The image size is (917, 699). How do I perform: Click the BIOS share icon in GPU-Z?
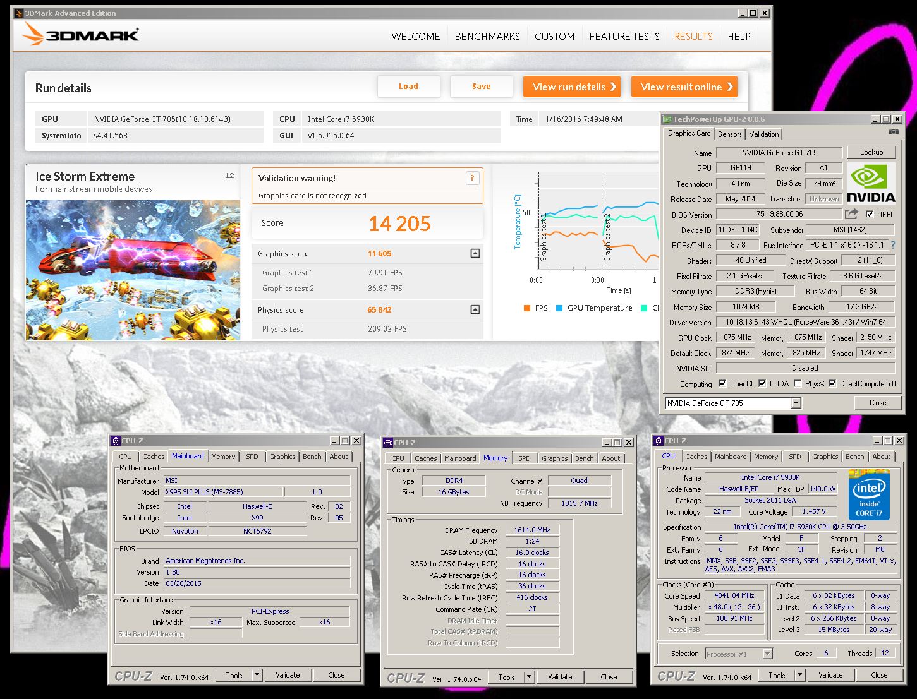click(852, 213)
